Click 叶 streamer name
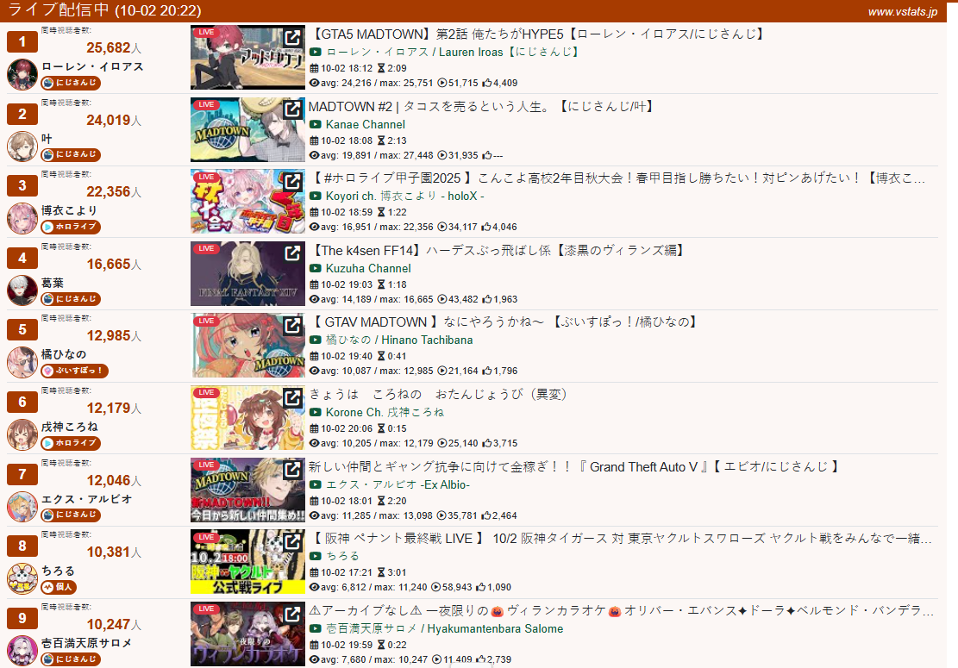 [x=47, y=139]
